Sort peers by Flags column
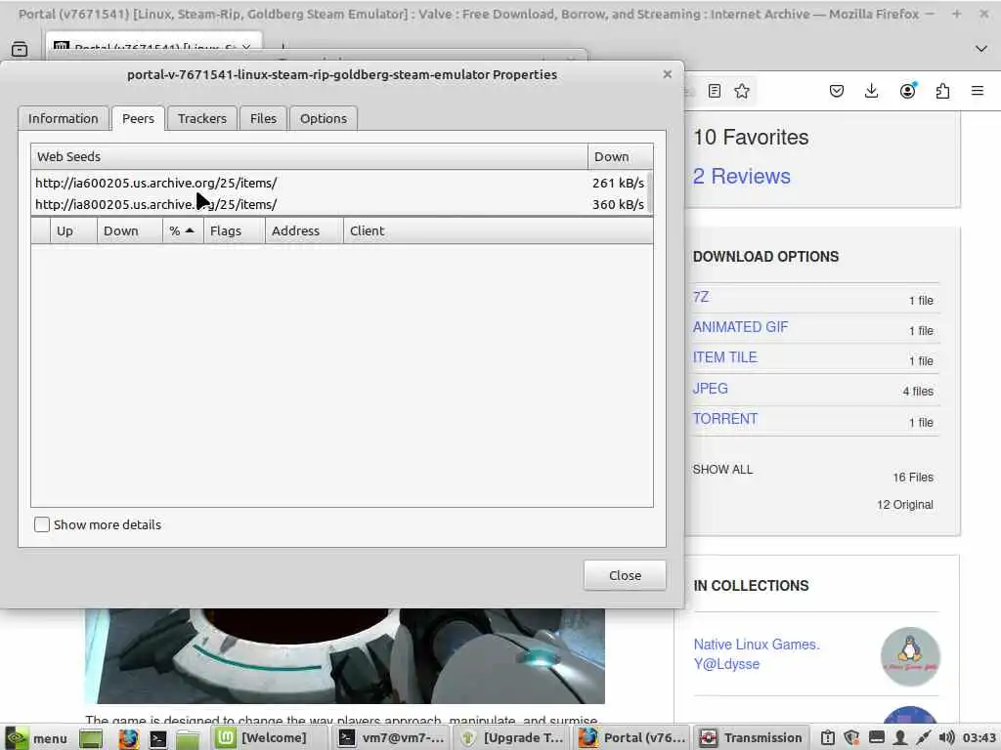The image size is (1001, 750). click(235, 230)
